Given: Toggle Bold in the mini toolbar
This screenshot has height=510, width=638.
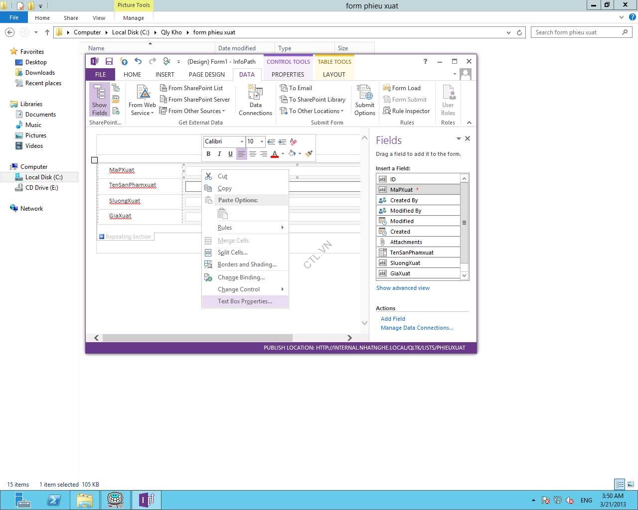Looking at the screenshot, I should pyautogui.click(x=208, y=154).
